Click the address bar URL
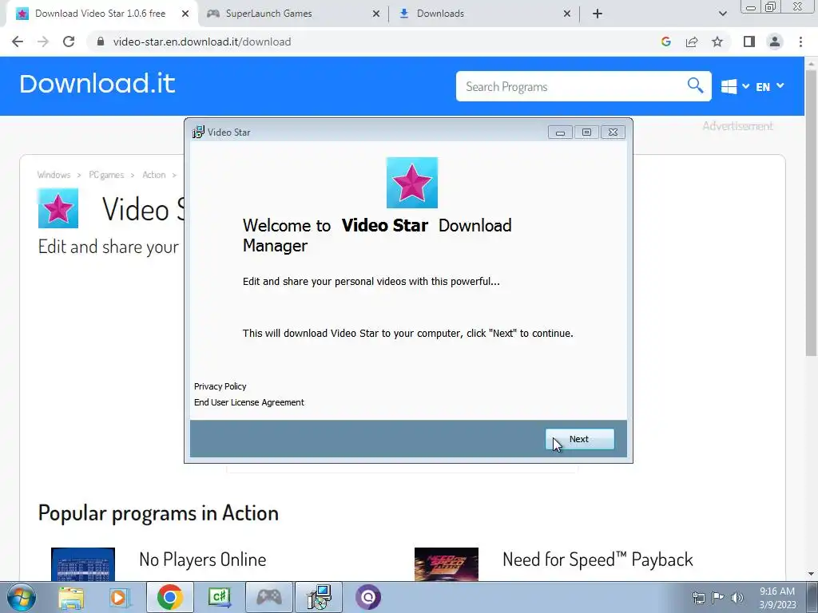Viewport: 818px width, 613px height. click(x=202, y=42)
